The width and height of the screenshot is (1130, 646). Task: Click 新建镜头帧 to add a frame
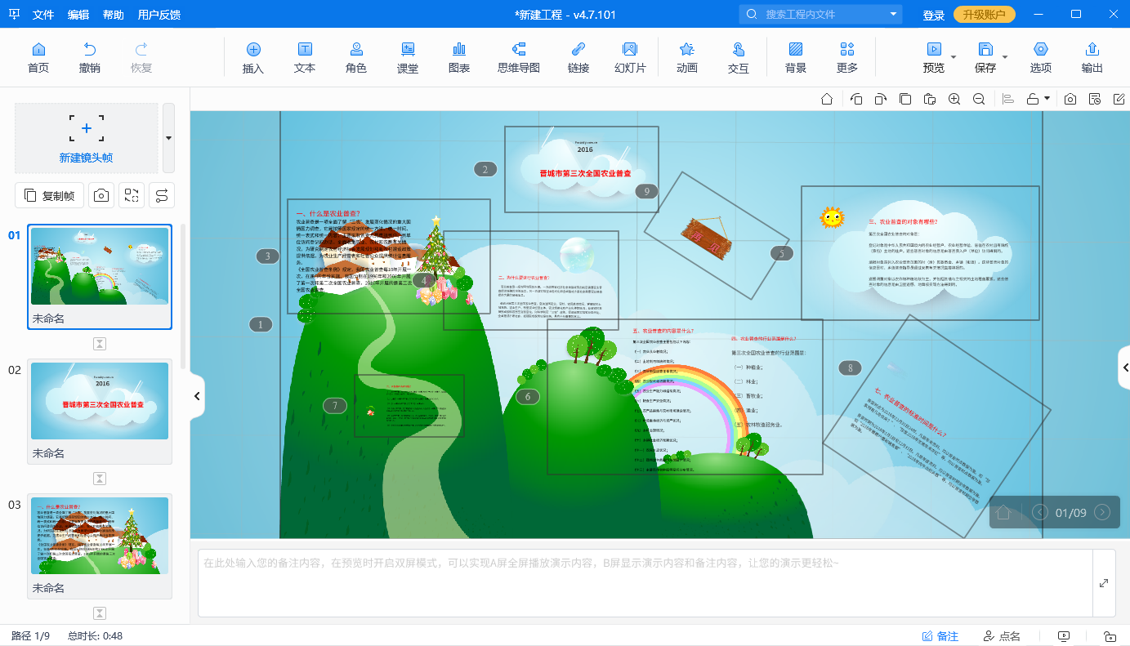[86, 138]
